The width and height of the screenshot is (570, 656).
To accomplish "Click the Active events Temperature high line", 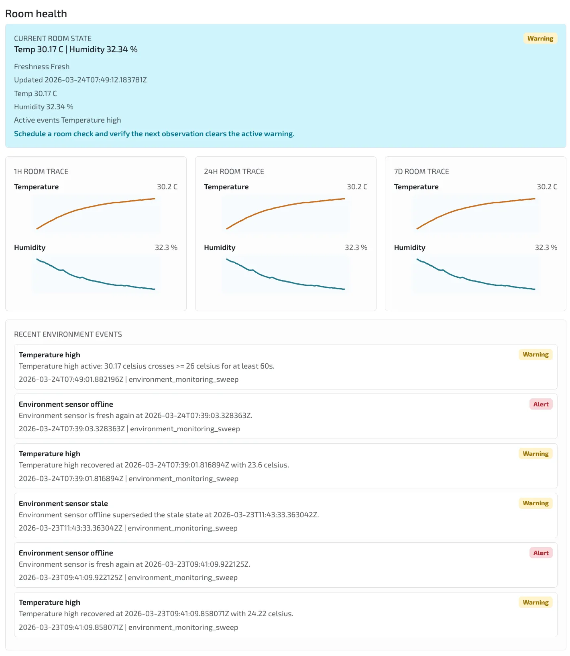I will tap(67, 120).
